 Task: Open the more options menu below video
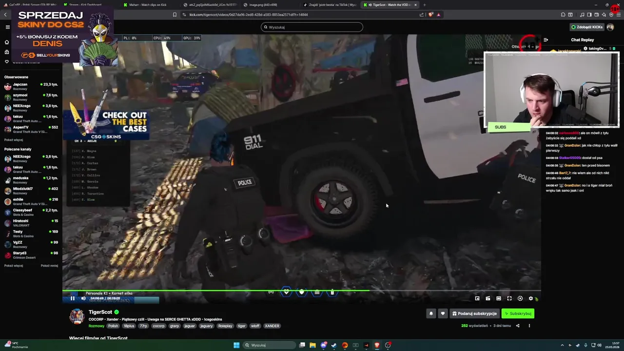[529, 326]
